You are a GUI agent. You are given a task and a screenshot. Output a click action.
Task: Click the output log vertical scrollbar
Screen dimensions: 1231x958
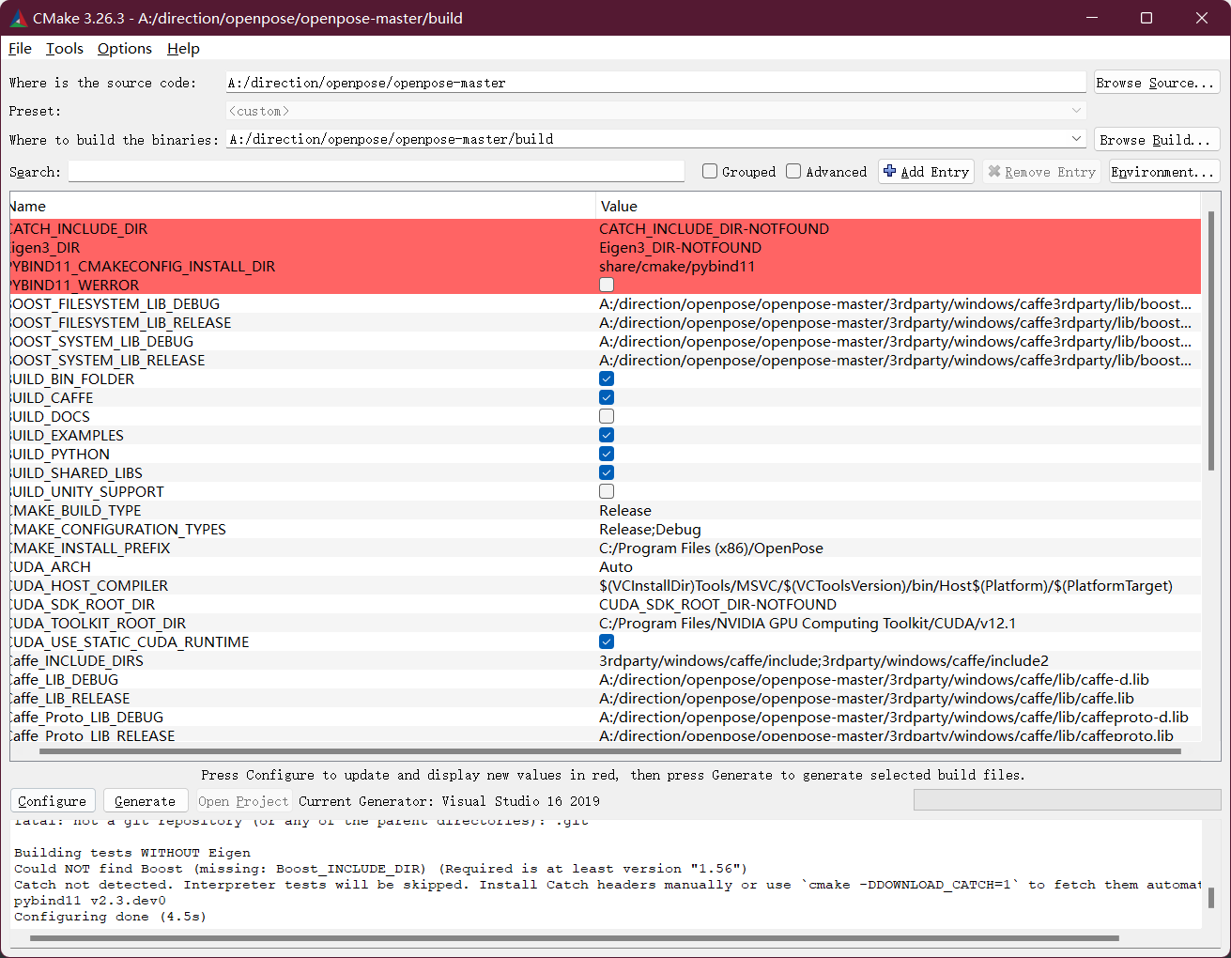pyautogui.click(x=1211, y=898)
